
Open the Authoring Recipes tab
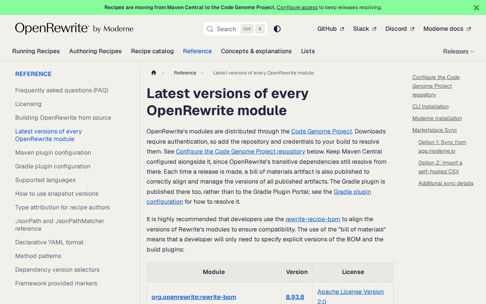pyautogui.click(x=95, y=51)
